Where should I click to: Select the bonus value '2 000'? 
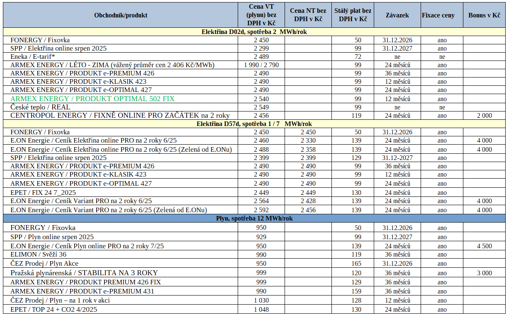pyautogui.click(x=484, y=116)
